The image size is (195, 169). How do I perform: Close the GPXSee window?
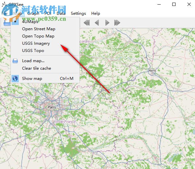pyautogui.click(x=189, y=4)
